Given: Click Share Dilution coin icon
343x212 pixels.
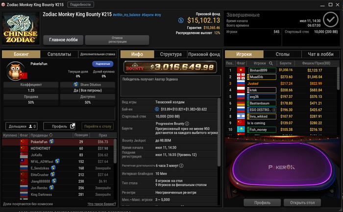Looking at the screenshot, I should coord(76,84).
